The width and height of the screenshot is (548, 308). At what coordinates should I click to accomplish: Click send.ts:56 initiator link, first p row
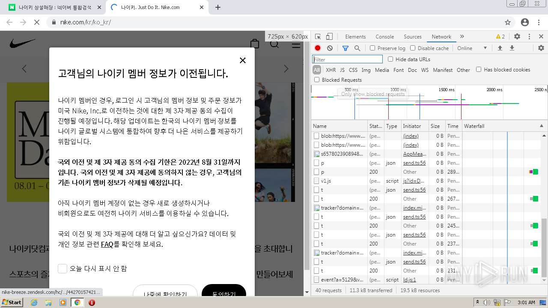click(414, 163)
